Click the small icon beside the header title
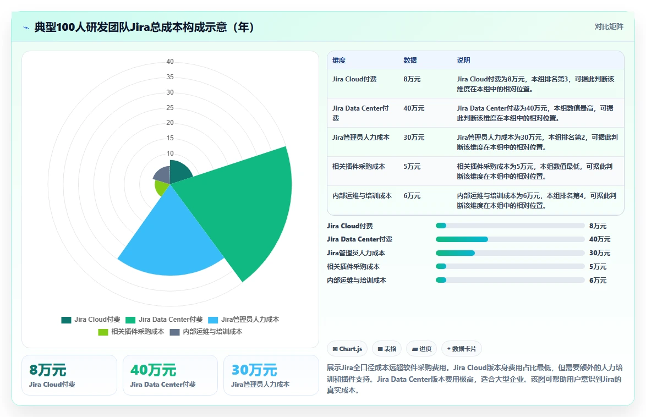Viewport: 646px width, 417px height. (x=26, y=28)
